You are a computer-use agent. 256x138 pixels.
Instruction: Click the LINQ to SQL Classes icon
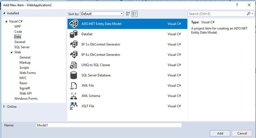[73, 65]
